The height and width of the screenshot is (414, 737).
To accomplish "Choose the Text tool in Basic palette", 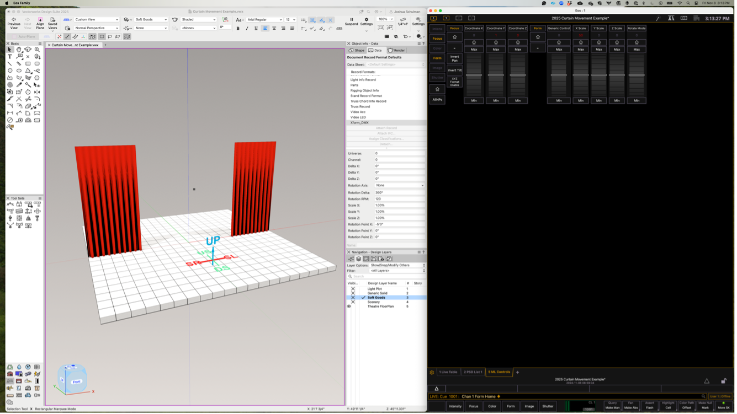I will point(10,57).
